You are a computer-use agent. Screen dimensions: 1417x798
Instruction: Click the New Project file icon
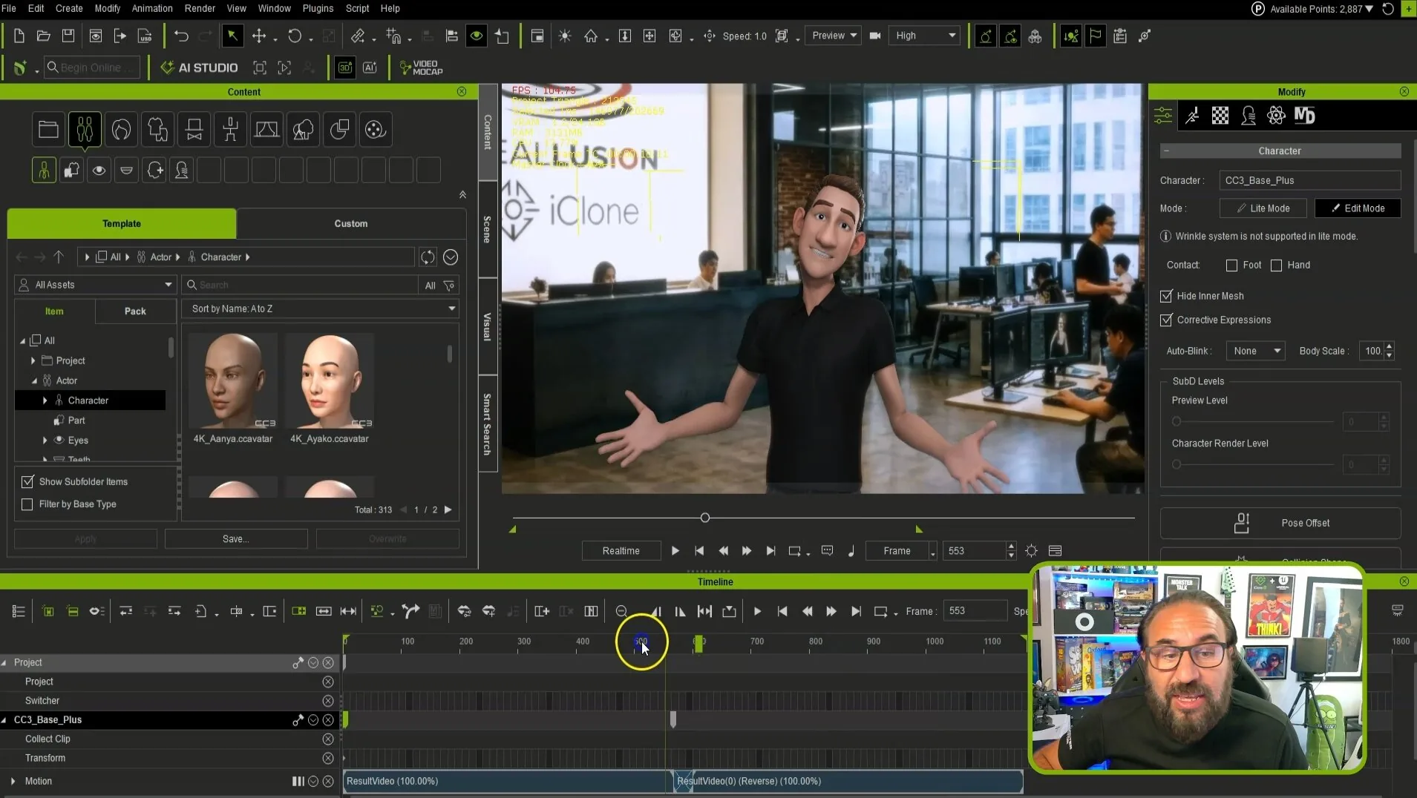coord(19,36)
